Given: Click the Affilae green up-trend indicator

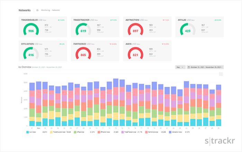Looking at the screenshot, I should (218, 20).
